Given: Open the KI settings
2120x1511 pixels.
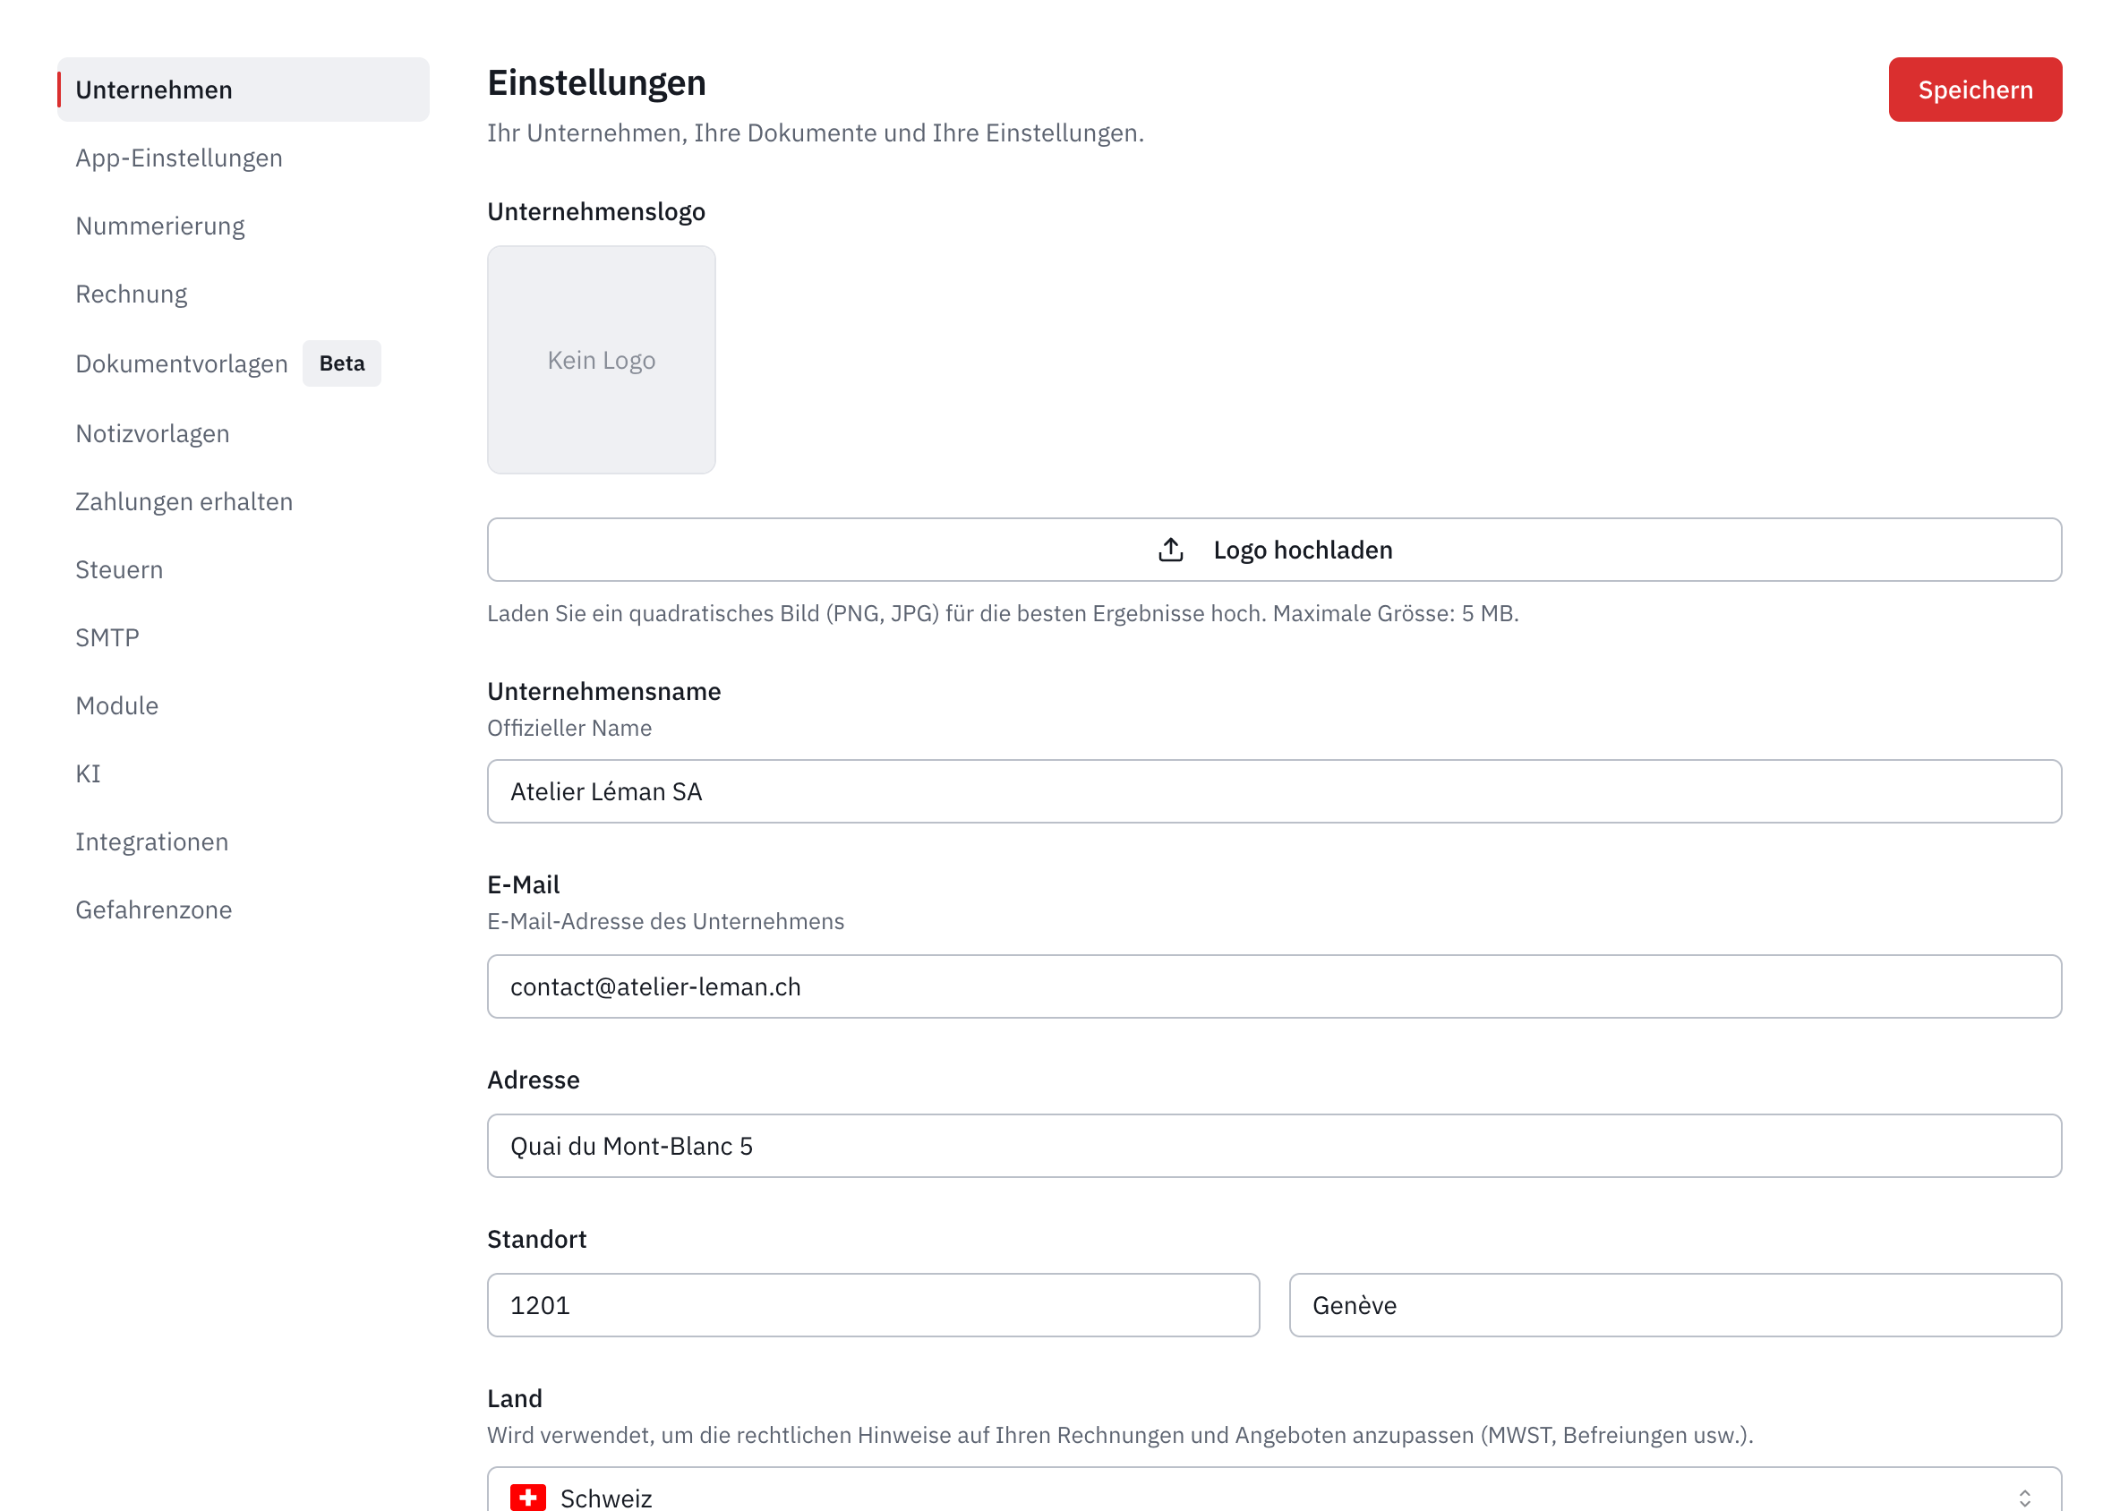Looking at the screenshot, I should 88,773.
